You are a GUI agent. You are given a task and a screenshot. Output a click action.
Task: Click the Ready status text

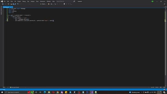[x=4, y=90]
